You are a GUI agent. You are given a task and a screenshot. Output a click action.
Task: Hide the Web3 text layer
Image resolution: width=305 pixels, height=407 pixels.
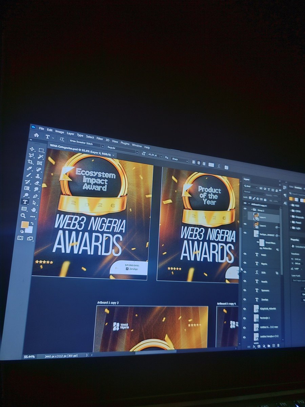click(245, 254)
